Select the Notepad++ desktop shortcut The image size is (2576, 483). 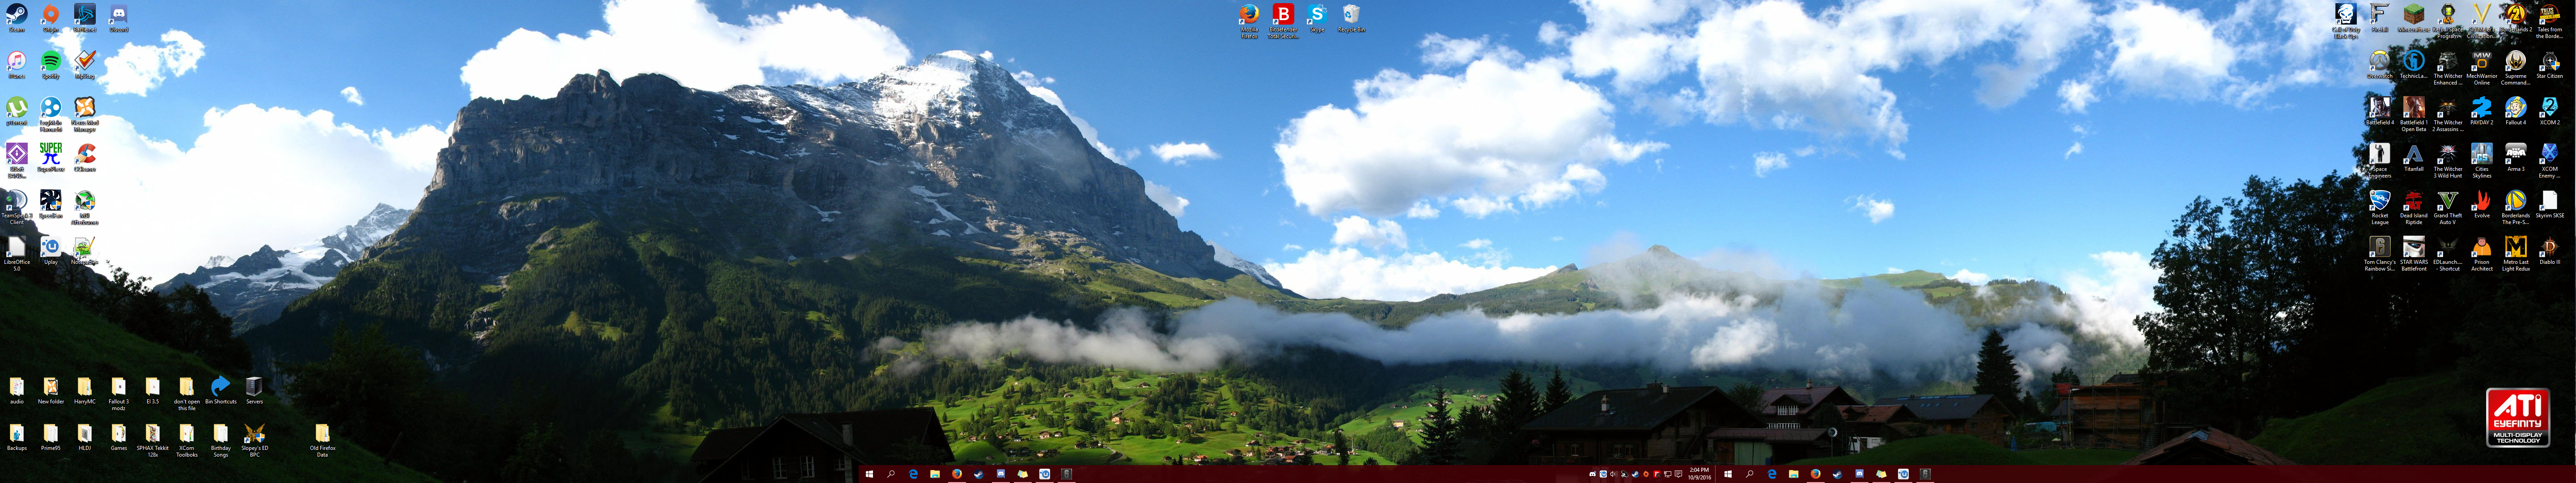(x=85, y=249)
